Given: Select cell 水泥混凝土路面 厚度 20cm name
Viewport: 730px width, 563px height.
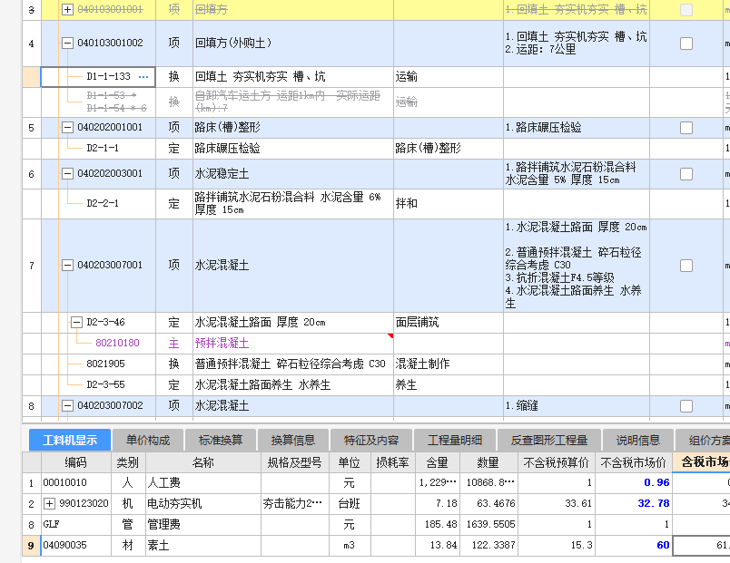Looking at the screenshot, I should [293, 322].
